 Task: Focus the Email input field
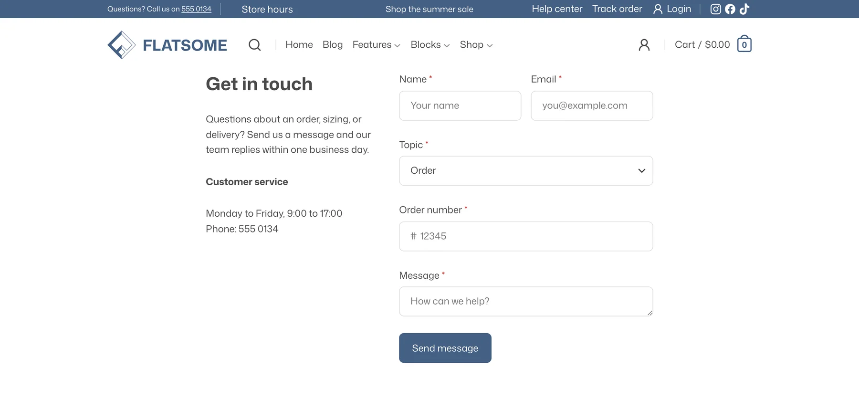pyautogui.click(x=592, y=105)
